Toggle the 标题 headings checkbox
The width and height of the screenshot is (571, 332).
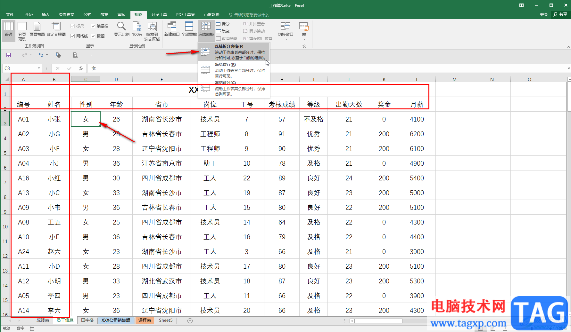pos(93,36)
